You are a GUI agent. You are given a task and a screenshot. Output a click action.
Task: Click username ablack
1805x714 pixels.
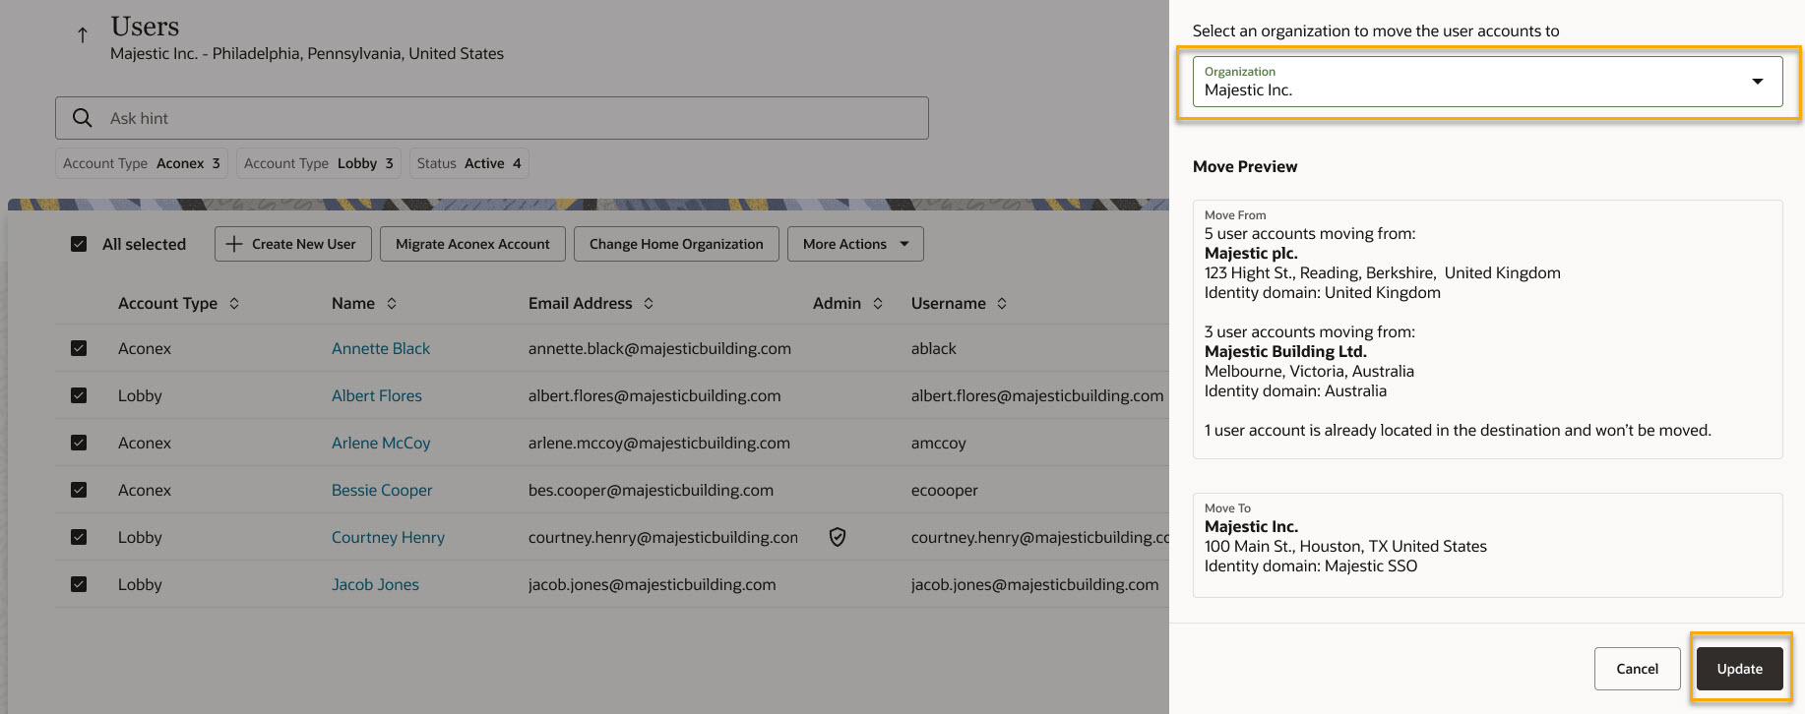[934, 348]
